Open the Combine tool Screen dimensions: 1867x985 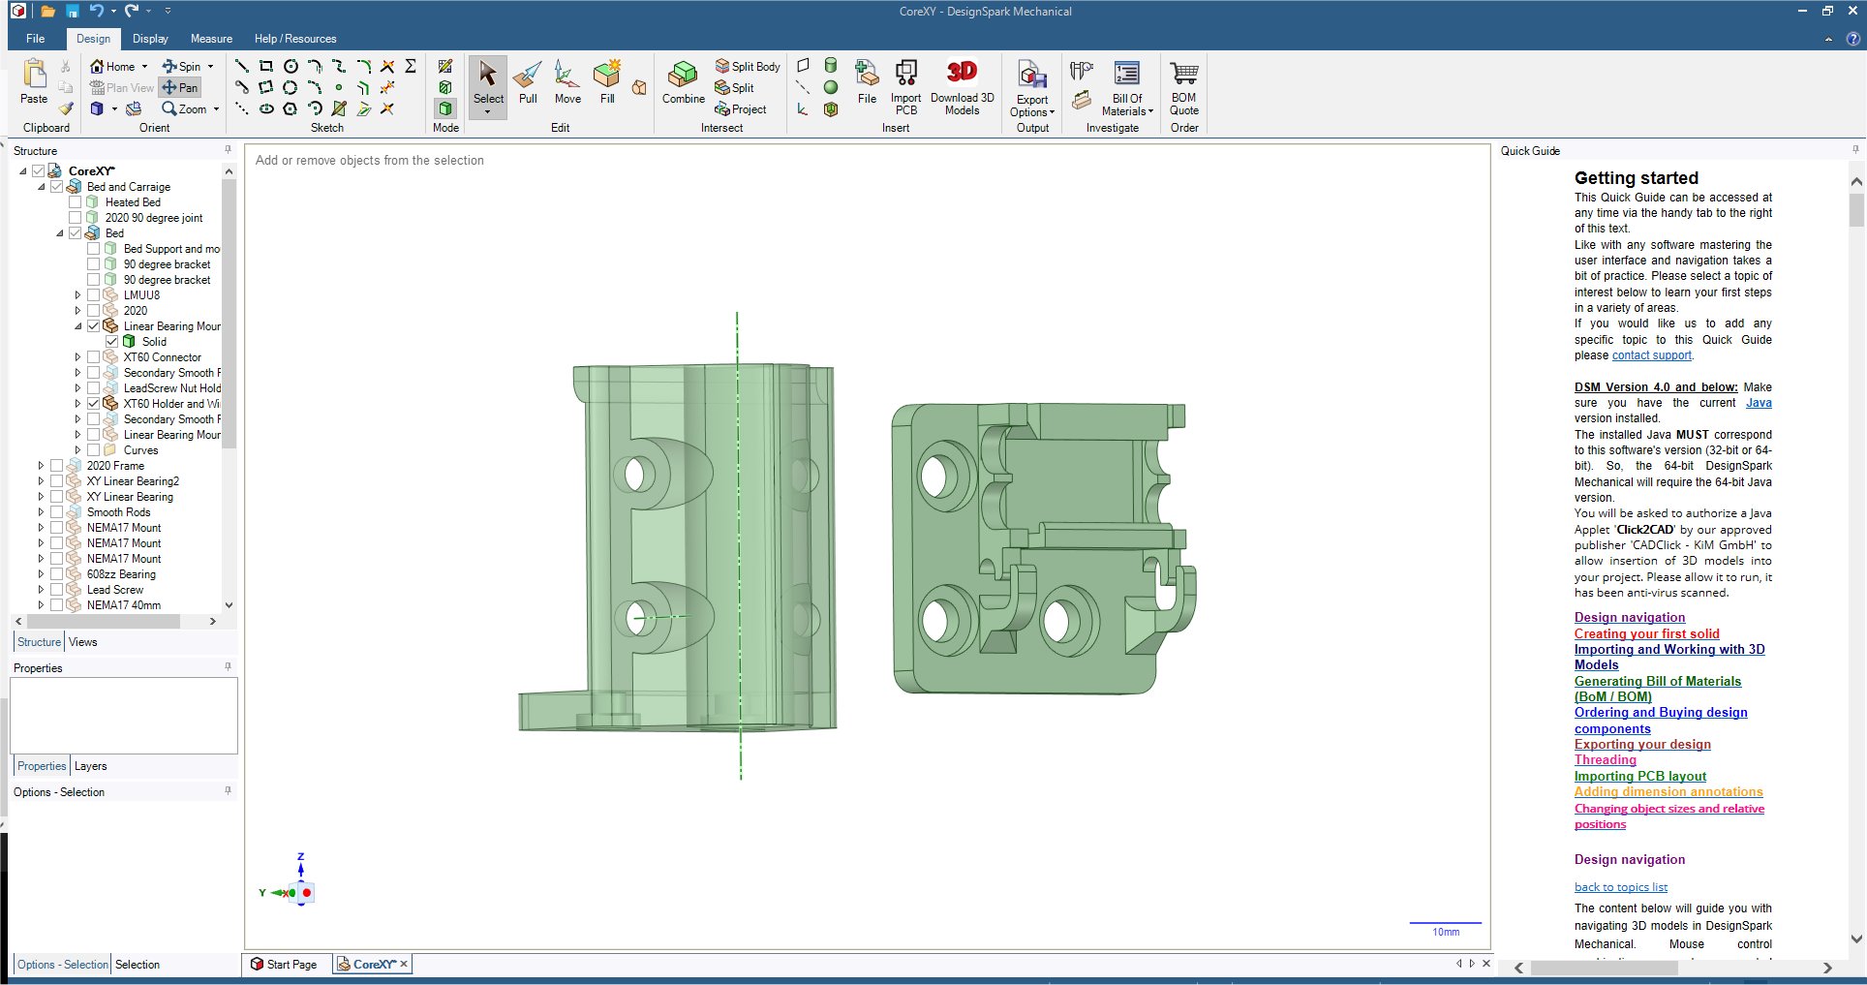[683, 82]
